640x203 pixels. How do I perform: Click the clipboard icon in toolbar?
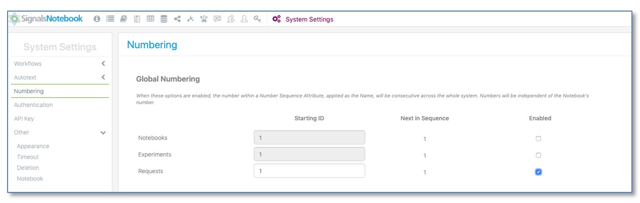(x=137, y=19)
